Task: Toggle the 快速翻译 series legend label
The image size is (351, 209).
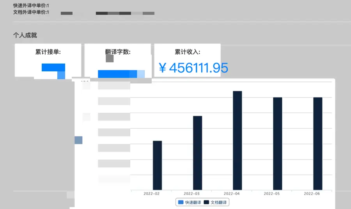Action: point(193,202)
